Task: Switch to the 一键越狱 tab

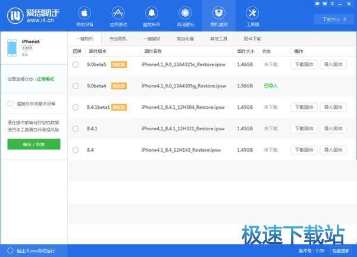Action: pyautogui.click(x=152, y=39)
